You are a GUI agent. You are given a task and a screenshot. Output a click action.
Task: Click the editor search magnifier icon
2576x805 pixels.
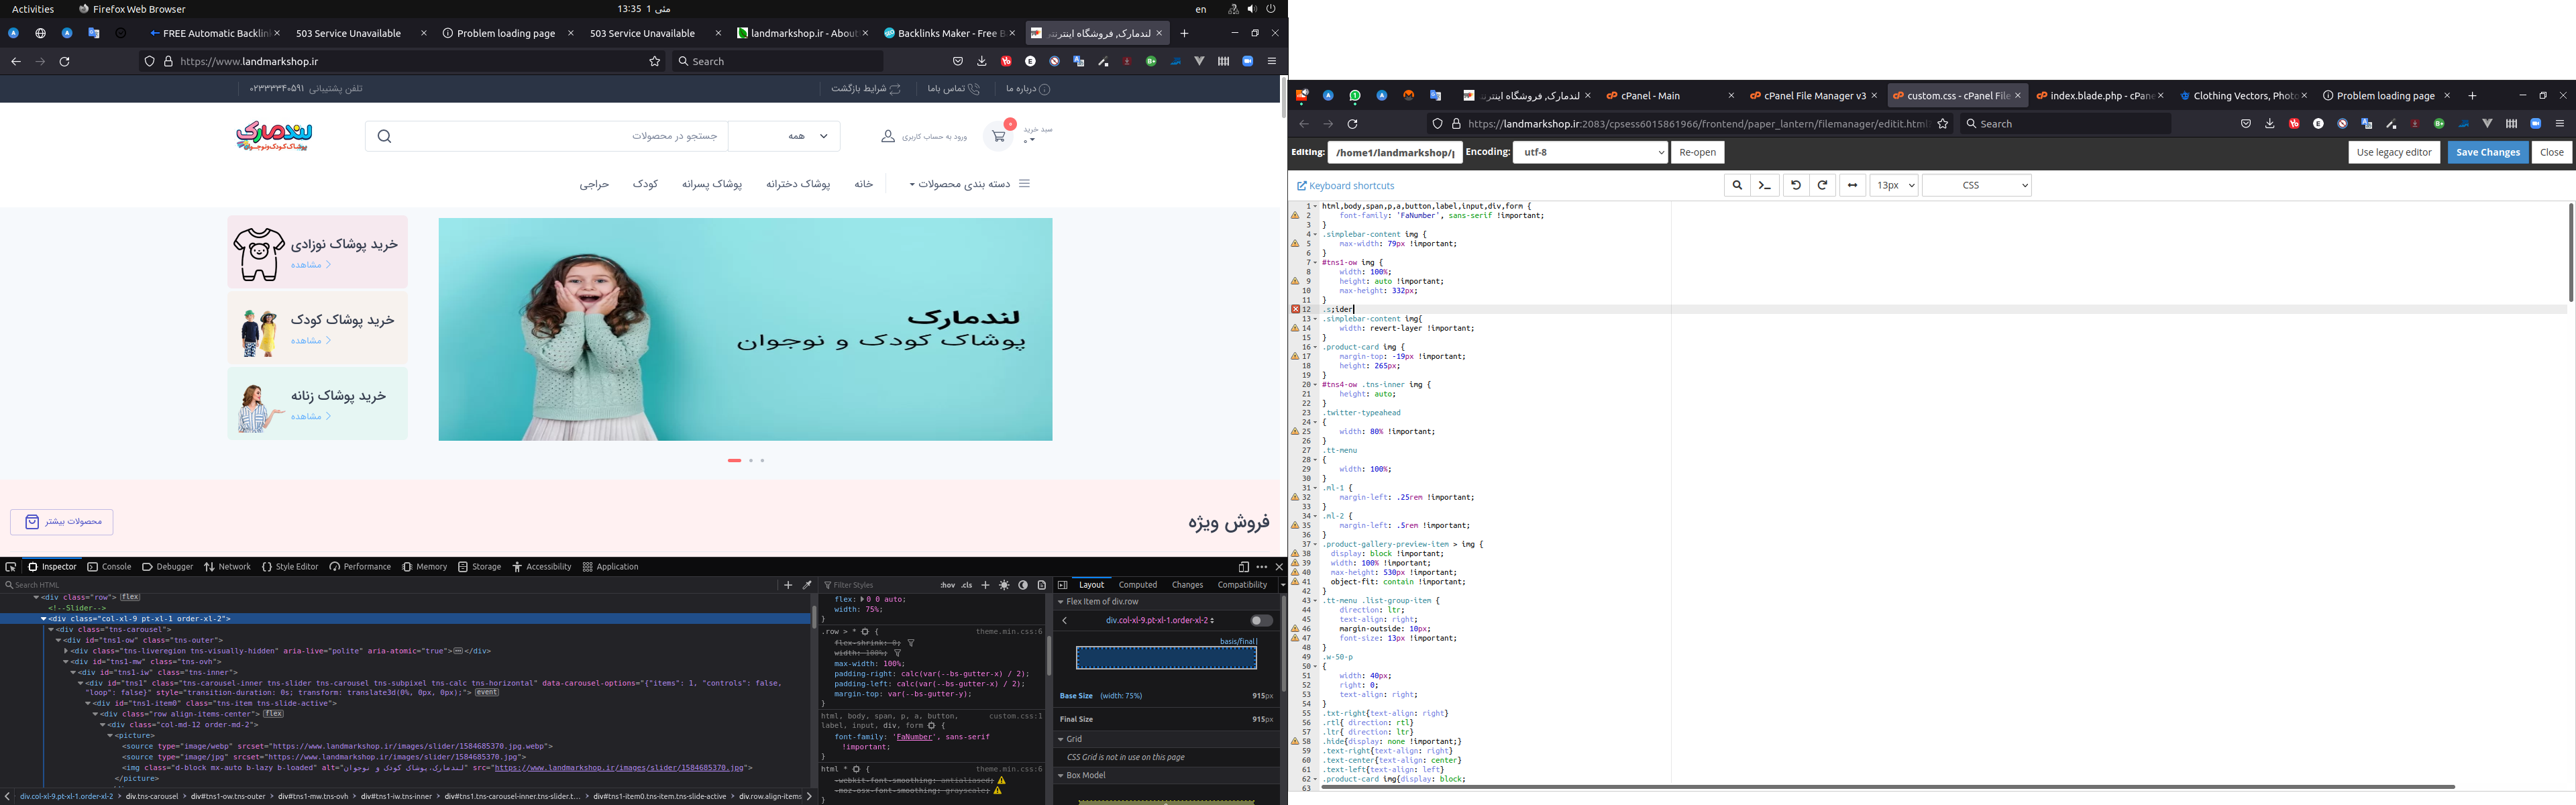pos(1737,185)
